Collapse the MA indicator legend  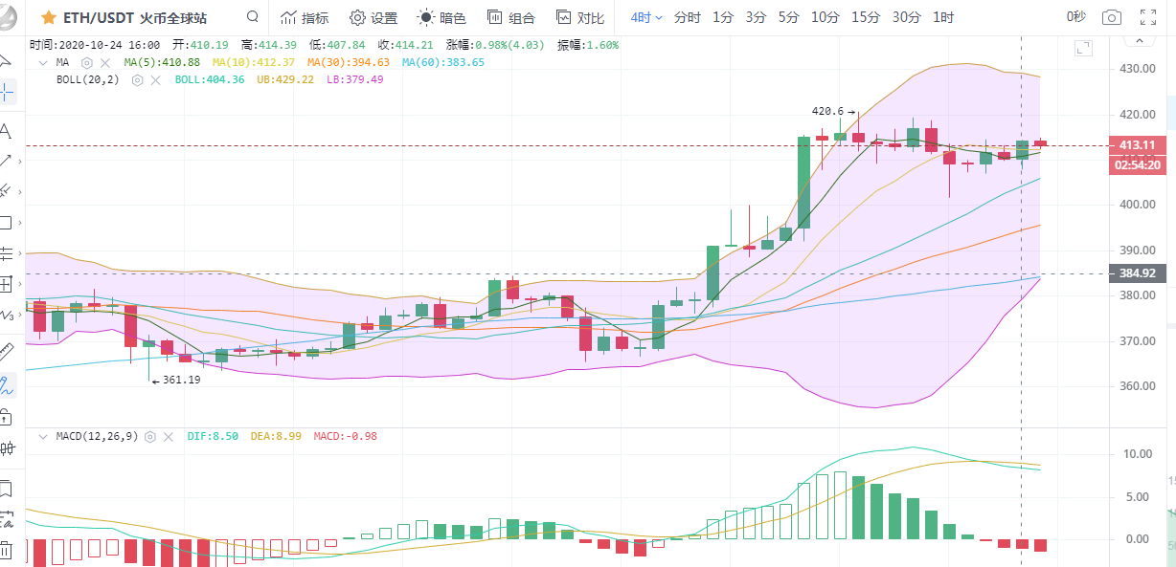tap(42, 62)
